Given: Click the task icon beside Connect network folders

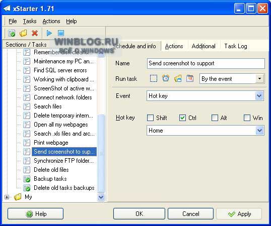Looking at the screenshot, I should coord(27,97).
